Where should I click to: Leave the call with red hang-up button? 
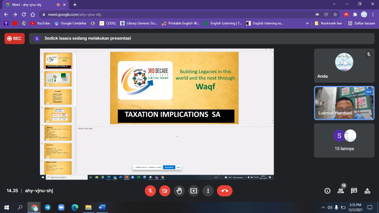pos(225,191)
